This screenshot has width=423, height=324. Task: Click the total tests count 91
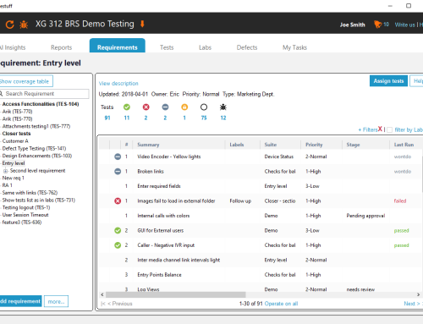click(107, 118)
